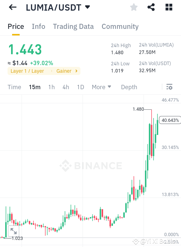Tap the Layer 1 / Layer tag

pos(27,71)
